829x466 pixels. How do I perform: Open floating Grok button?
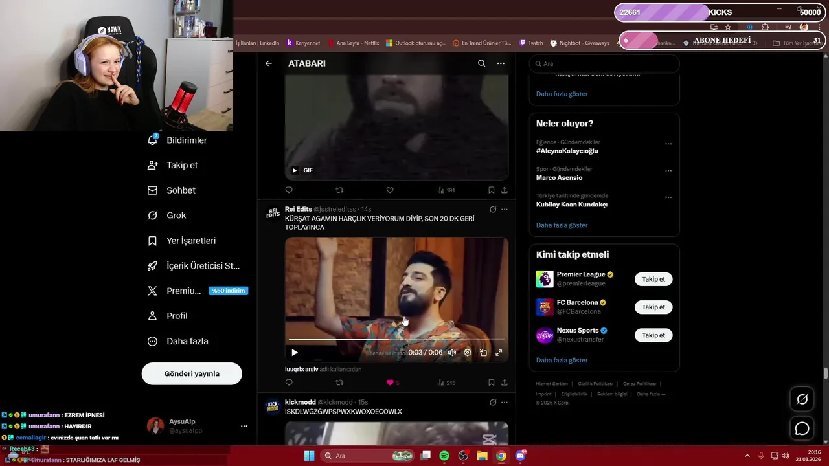[802, 399]
